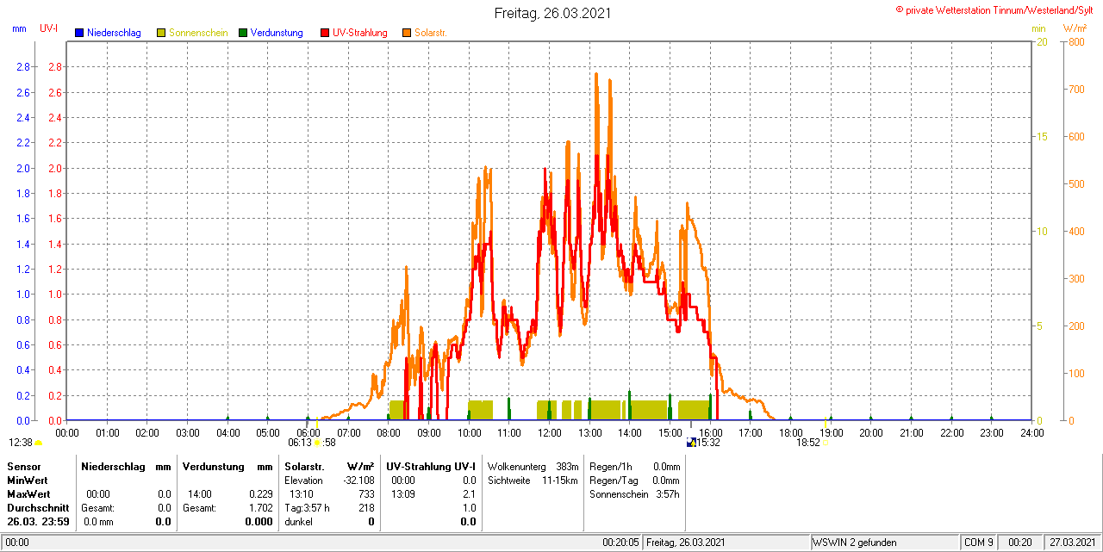Image resolution: width=1103 pixels, height=552 pixels.
Task: Click the Verdunstung max value 0.229
Action: click(261, 494)
